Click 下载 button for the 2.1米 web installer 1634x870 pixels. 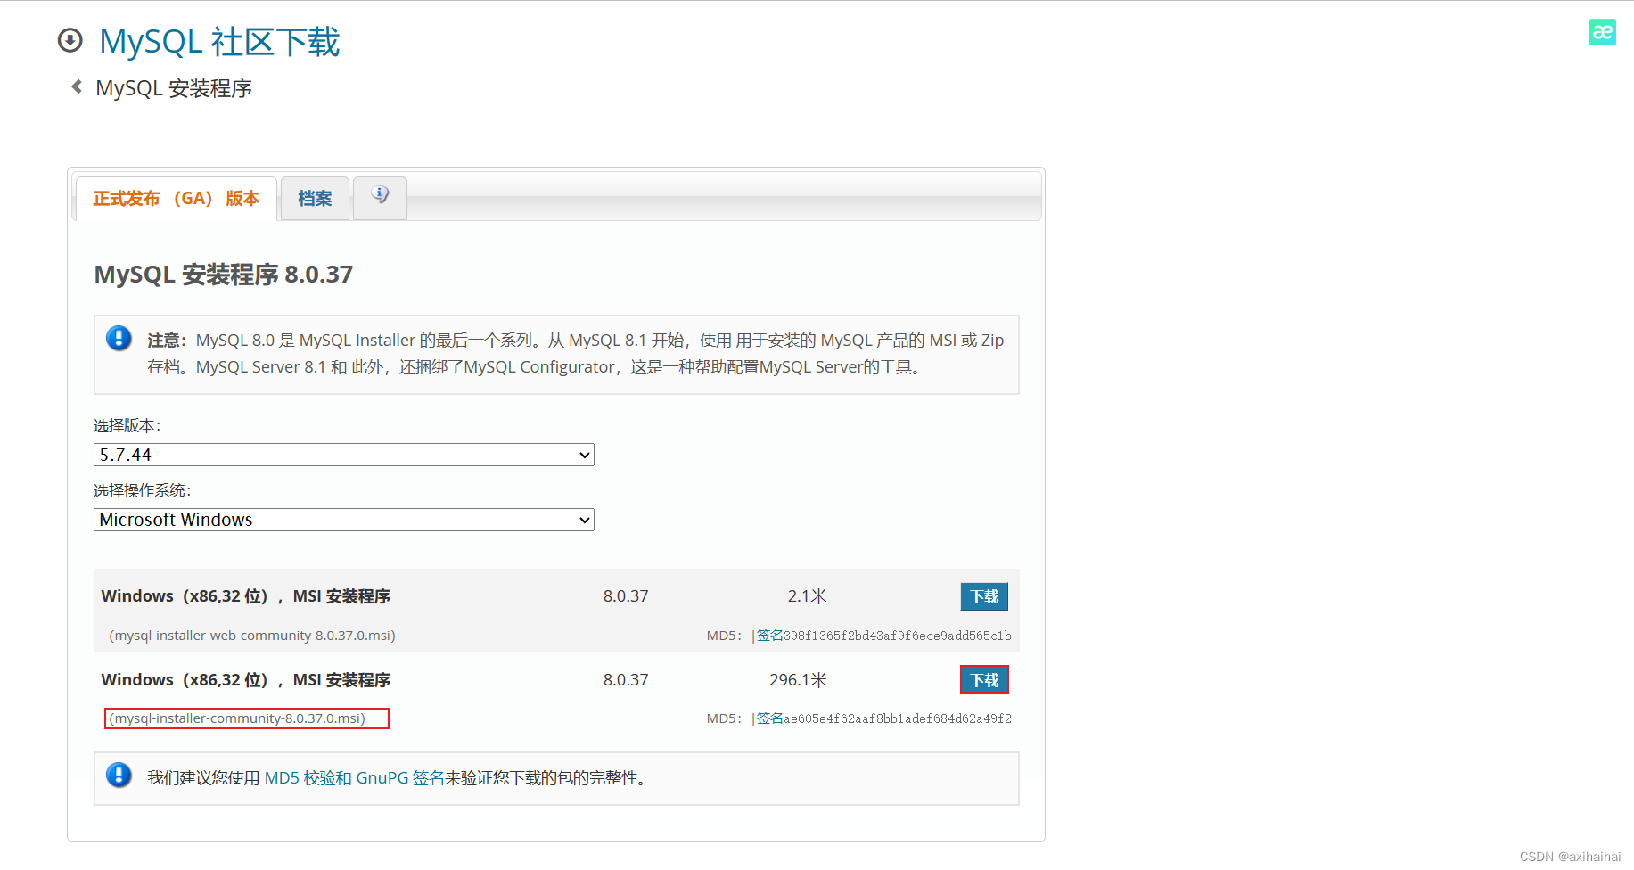click(x=984, y=596)
